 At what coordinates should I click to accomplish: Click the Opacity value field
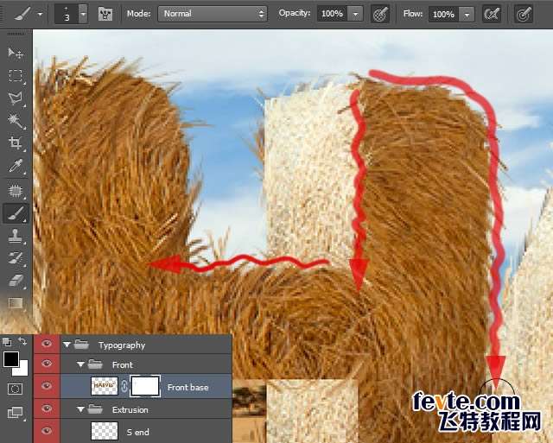pos(332,14)
